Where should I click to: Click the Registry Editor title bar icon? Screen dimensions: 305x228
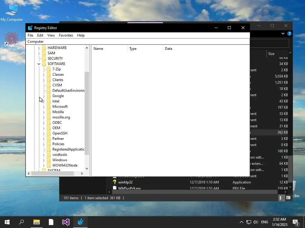coord(30,28)
